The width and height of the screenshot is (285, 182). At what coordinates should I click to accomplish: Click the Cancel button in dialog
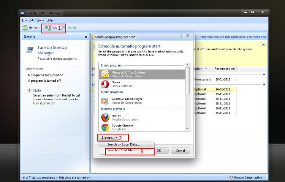point(180,150)
